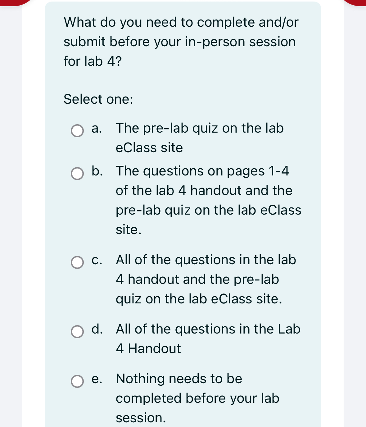
Task: Click the 'c.' option letter
Action: pos(97,260)
